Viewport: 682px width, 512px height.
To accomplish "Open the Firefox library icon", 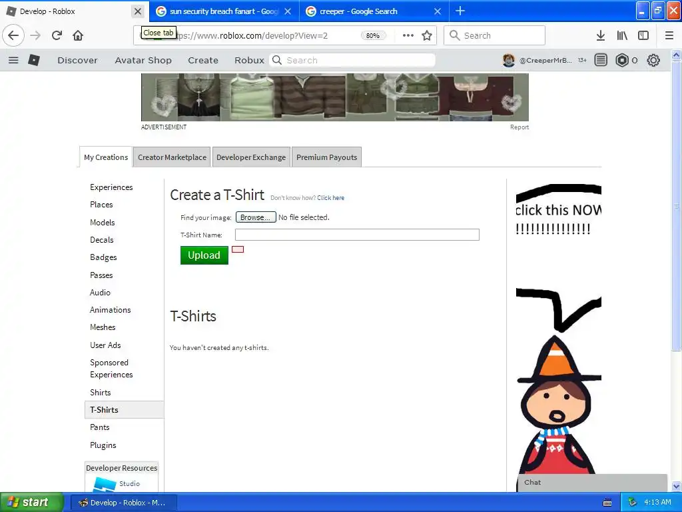I will click(x=622, y=35).
